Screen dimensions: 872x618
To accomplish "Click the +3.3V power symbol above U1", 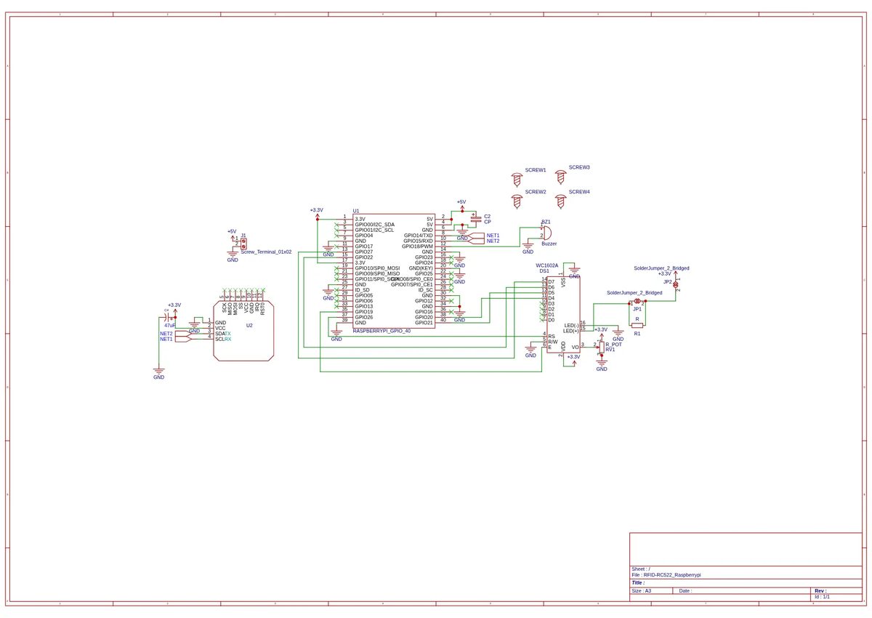I will [x=316, y=212].
